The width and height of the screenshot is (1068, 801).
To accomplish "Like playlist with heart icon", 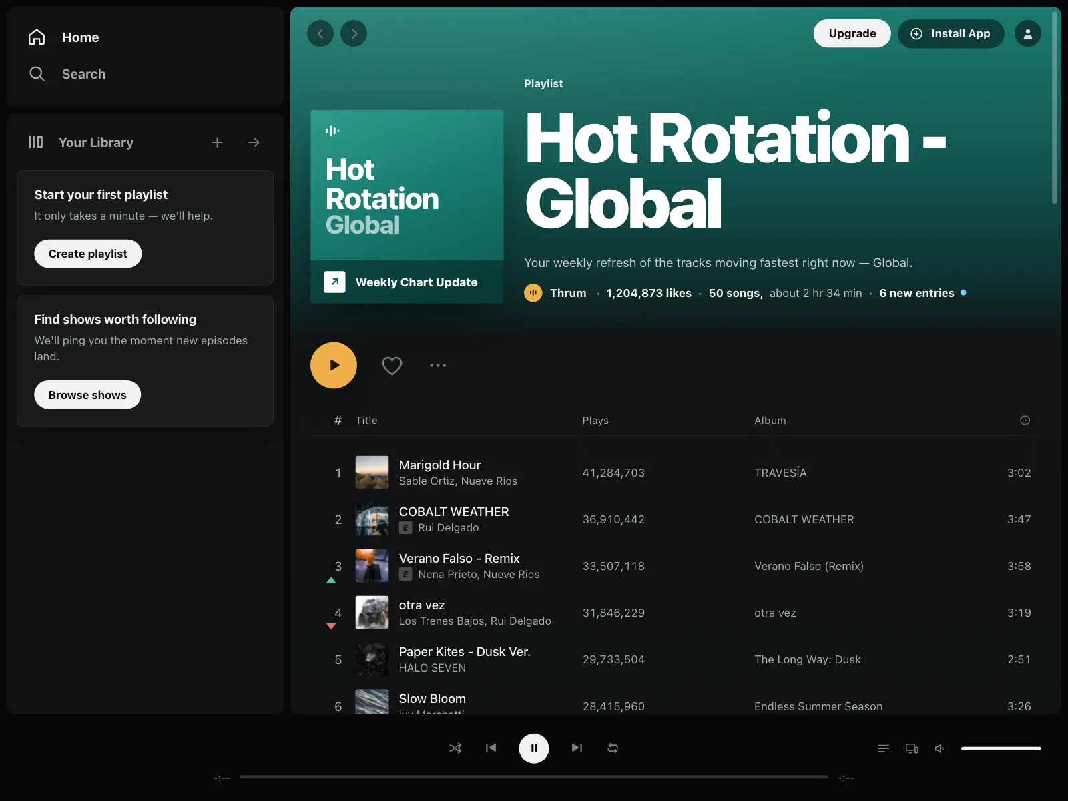I will (392, 365).
